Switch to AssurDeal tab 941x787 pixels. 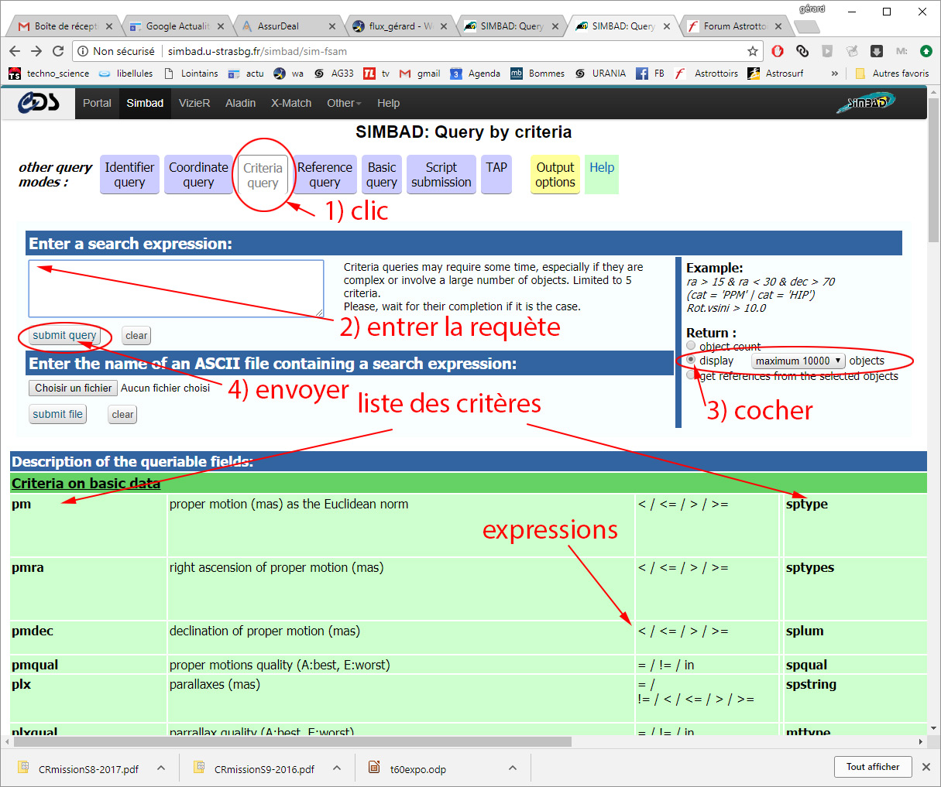point(288,26)
